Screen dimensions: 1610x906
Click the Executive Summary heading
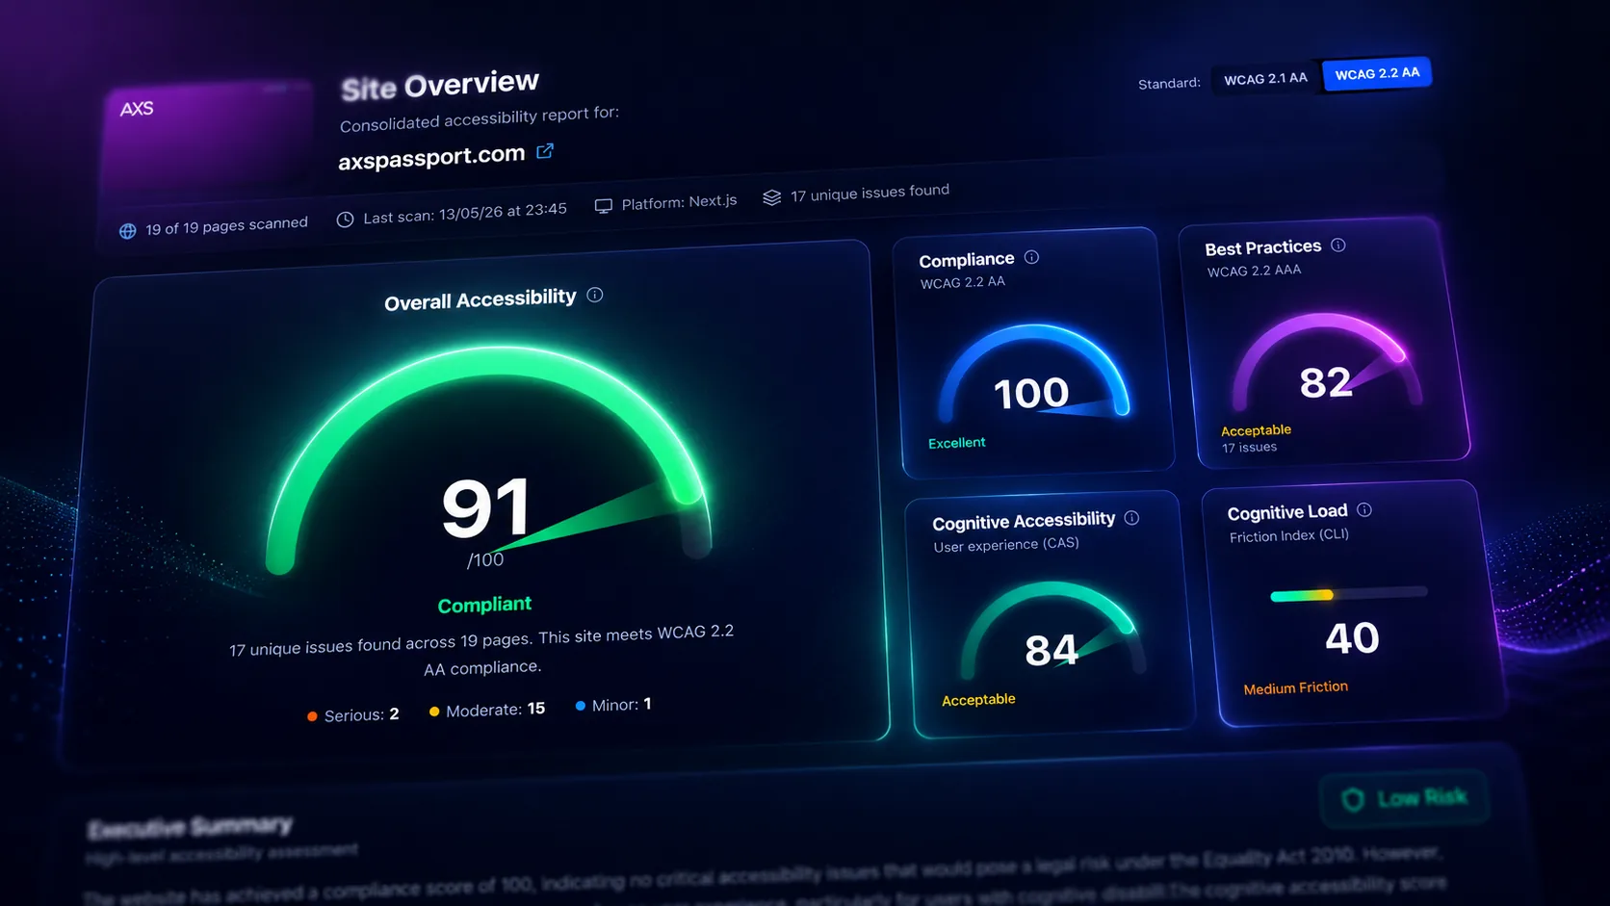[190, 827]
